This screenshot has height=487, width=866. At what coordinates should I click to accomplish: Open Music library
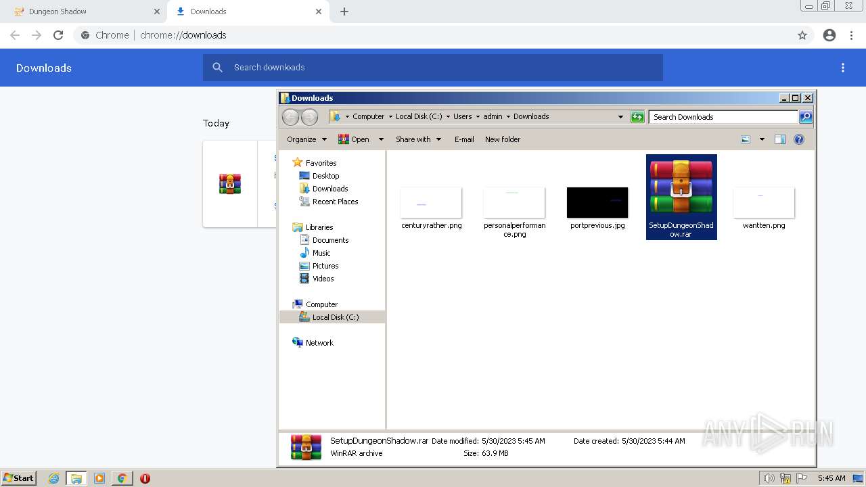pyautogui.click(x=321, y=253)
